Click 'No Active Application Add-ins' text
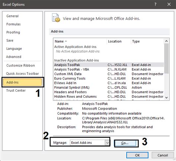The image size is (176, 161). (x=78, y=51)
